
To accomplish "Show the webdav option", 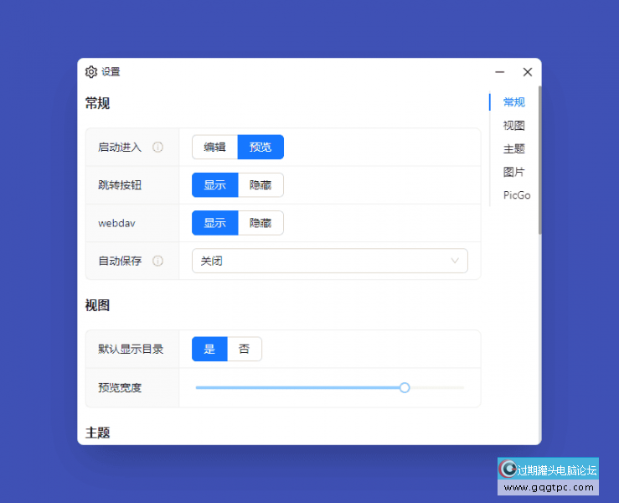I will tap(214, 223).
